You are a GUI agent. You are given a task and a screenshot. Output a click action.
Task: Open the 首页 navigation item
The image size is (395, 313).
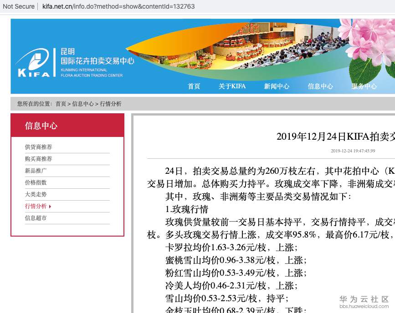(x=194, y=86)
